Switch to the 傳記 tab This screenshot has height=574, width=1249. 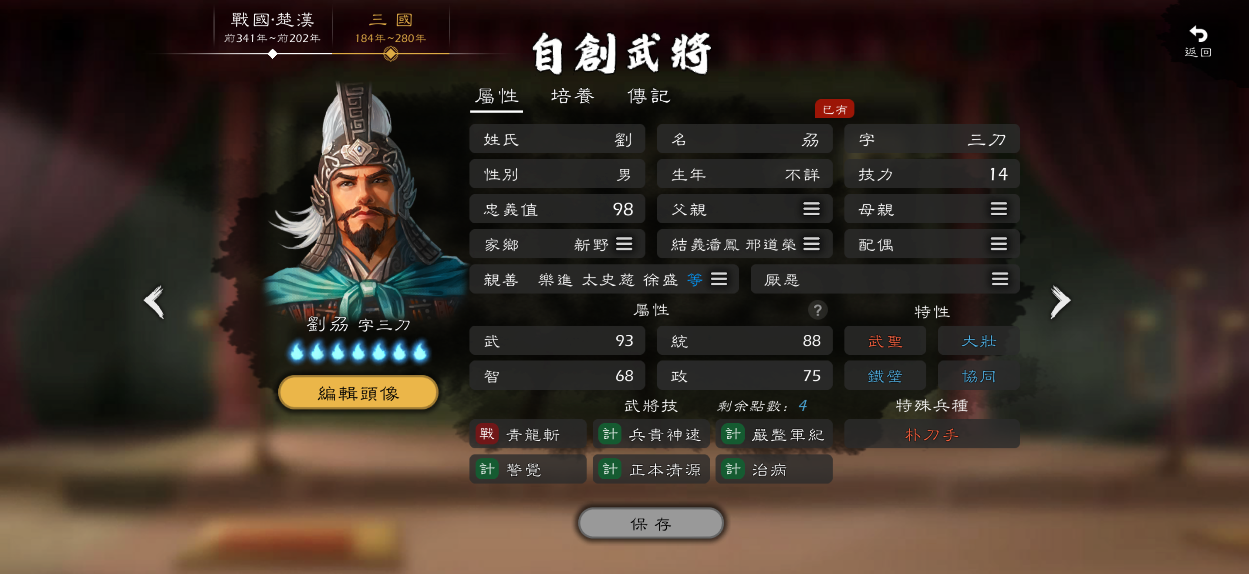click(x=649, y=96)
